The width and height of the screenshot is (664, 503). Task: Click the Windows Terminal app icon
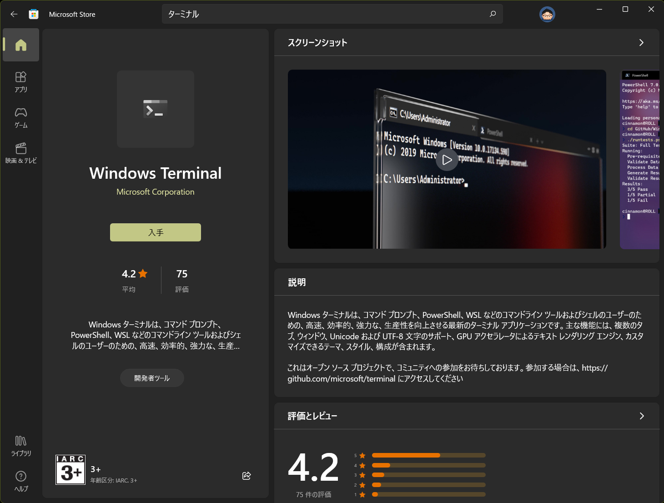pos(156,109)
